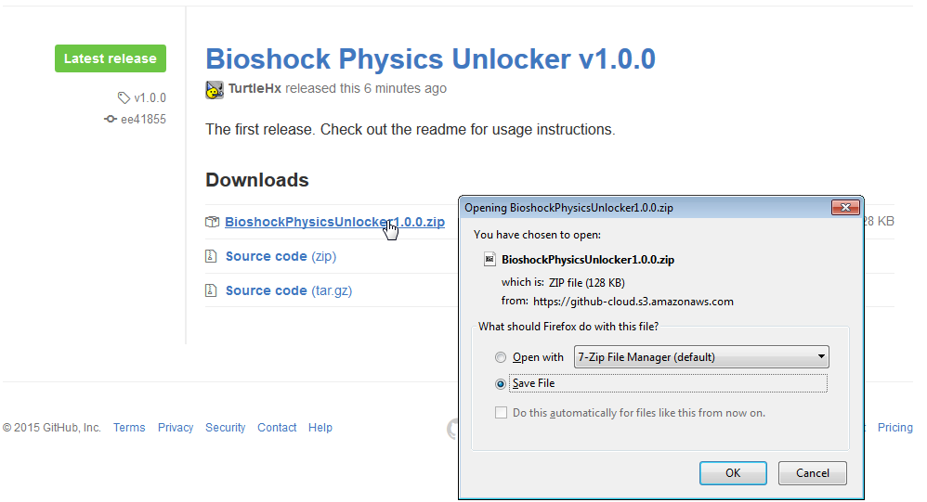Open the Bioshock Physics Unlocker v1.0.0 title link
This screenshot has width=927, height=502.
pos(430,59)
